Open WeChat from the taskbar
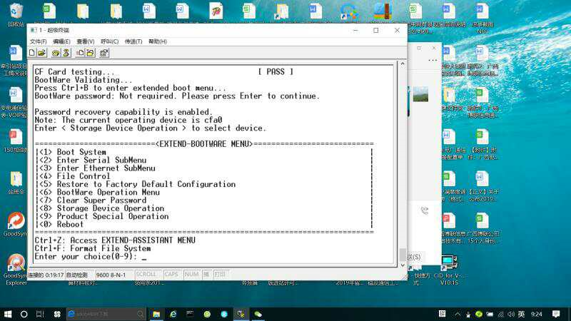 coord(258,314)
